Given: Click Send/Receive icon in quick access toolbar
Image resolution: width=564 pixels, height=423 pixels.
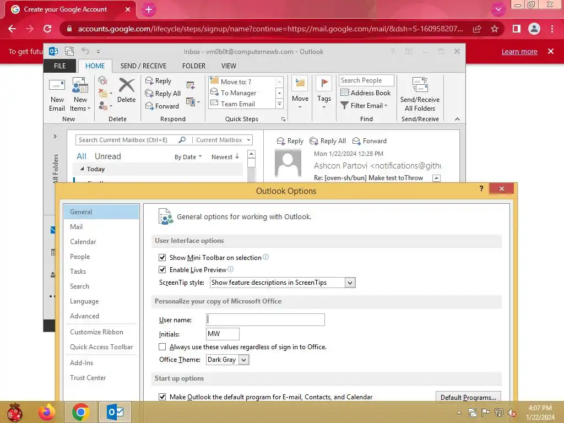Looking at the screenshot, I should (x=69, y=51).
